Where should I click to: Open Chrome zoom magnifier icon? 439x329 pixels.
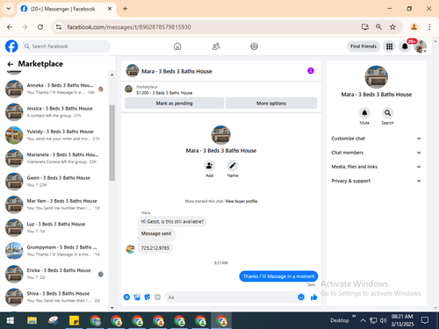[x=378, y=27]
